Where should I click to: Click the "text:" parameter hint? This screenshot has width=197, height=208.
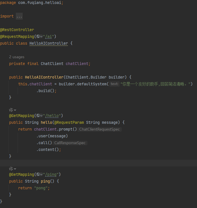(114, 84)
